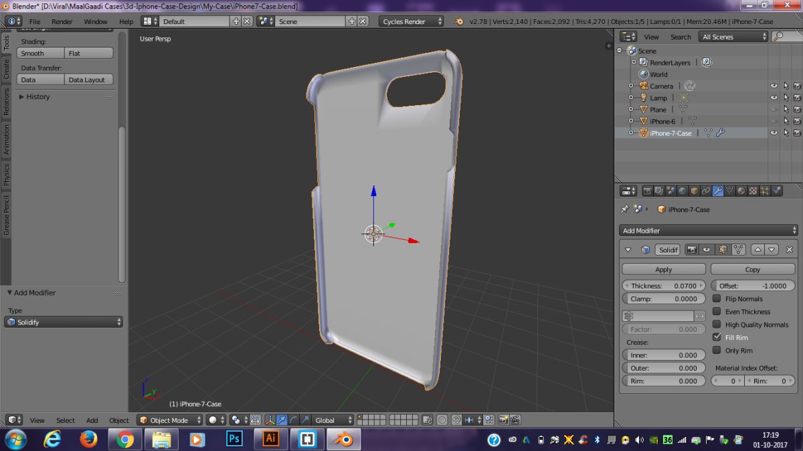
Task: Click the wrench modifier icon in iPhone-7-Case outliner row
Action: (x=720, y=133)
